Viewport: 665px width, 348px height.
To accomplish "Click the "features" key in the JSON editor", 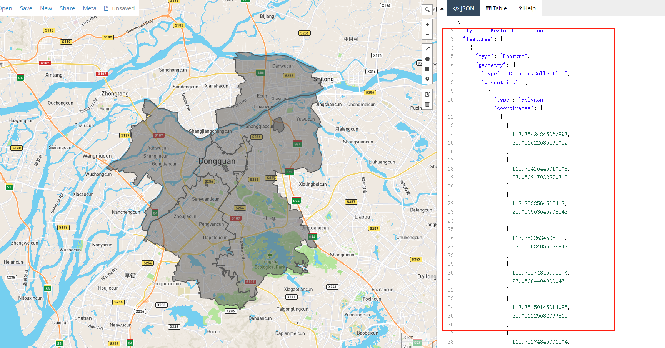I will pos(478,39).
